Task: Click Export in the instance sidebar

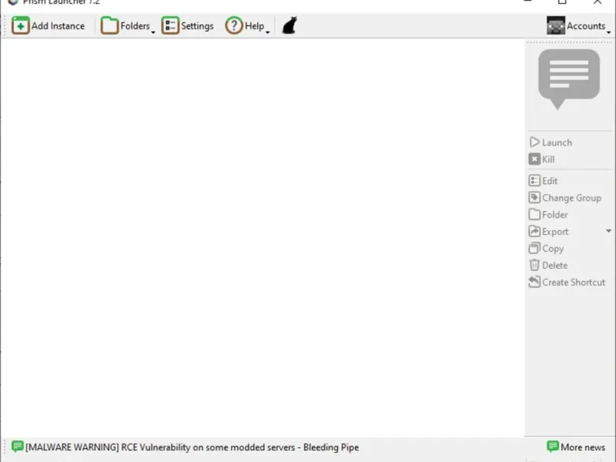Action: pyautogui.click(x=549, y=232)
